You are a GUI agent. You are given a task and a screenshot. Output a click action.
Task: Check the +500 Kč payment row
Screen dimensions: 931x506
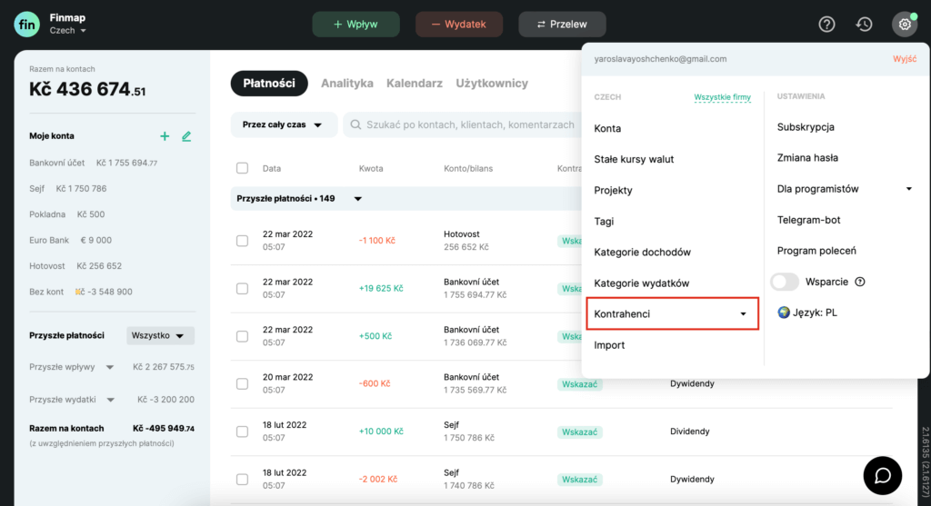[242, 336]
